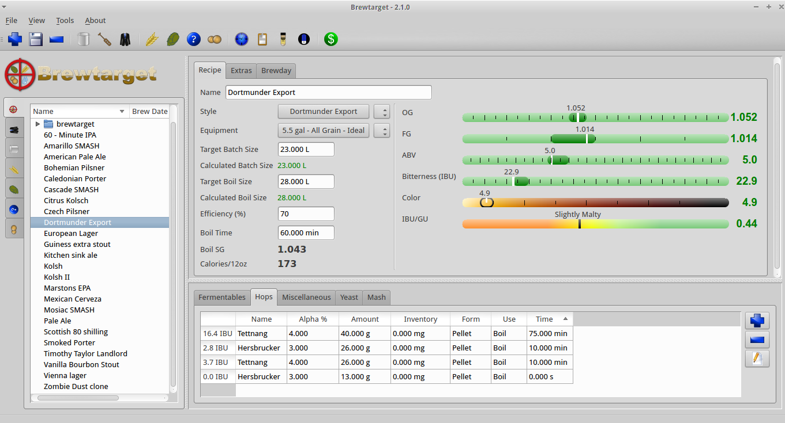Click the mash paddle toolbar icon
Screen dimensions: 785x423
click(104, 39)
